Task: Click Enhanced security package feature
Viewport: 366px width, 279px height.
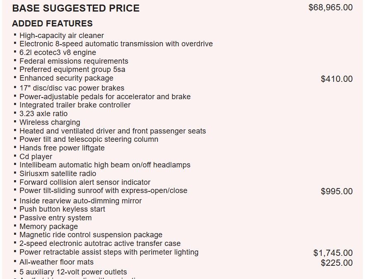Action: (x=66, y=78)
